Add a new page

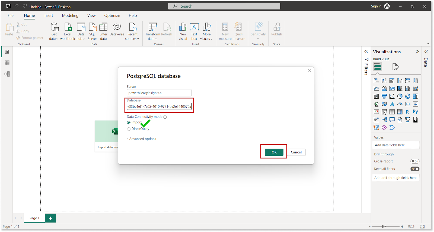click(x=50, y=218)
